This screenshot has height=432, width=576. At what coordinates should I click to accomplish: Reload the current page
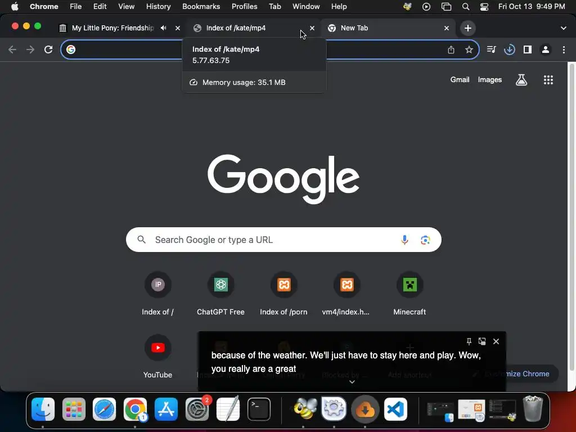pos(48,49)
